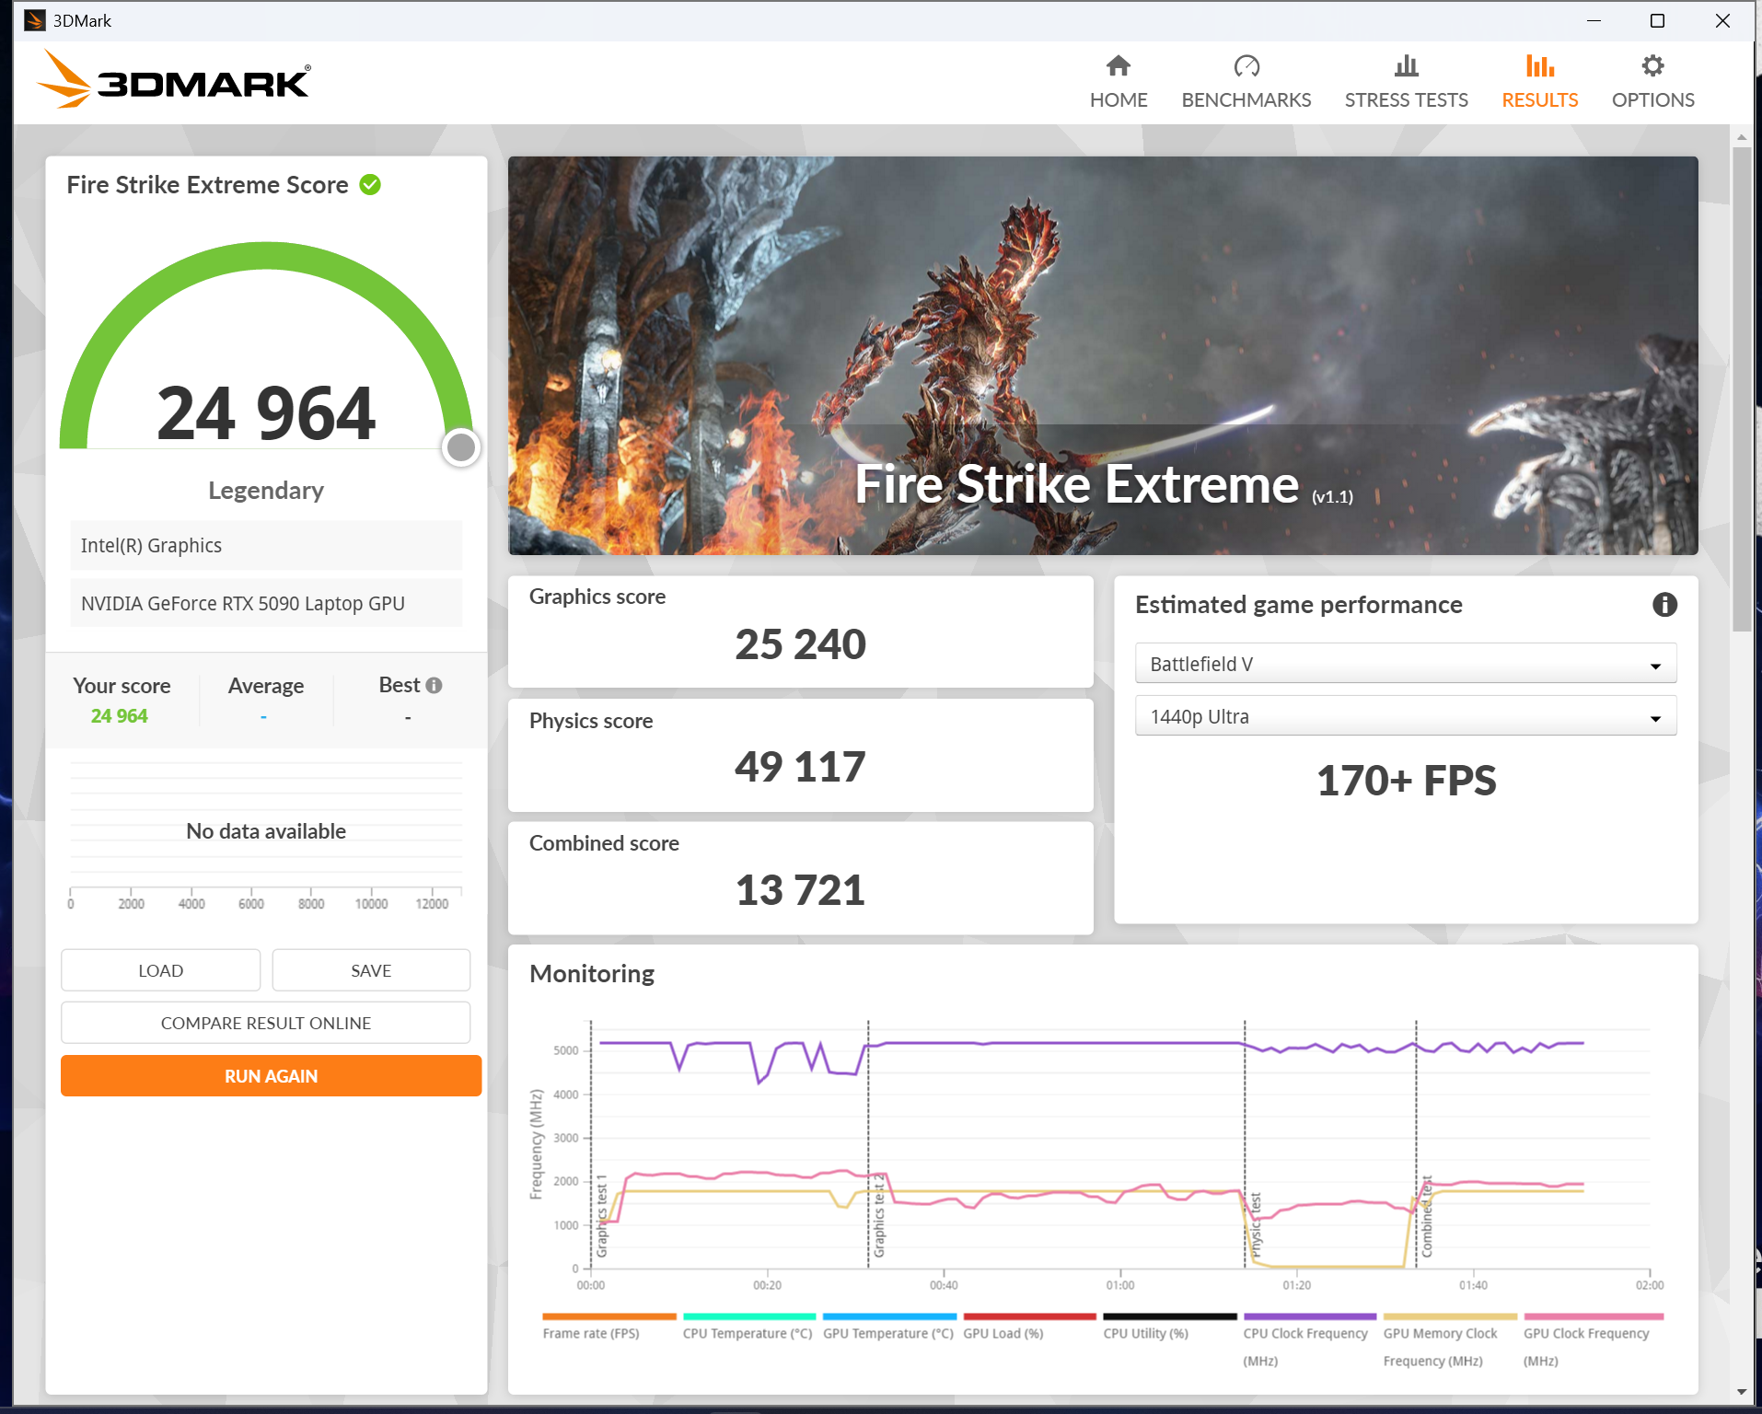Click the Home house icon
This screenshot has height=1414, width=1762.
pos(1119,65)
